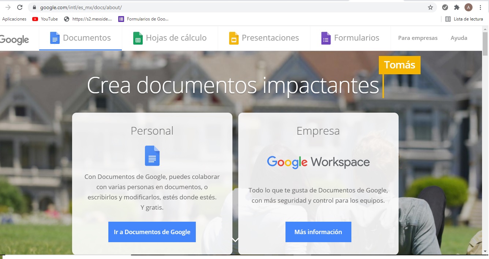This screenshot has height=259, width=489.
Task: Open the extensions puzzle icon
Action: click(456, 7)
